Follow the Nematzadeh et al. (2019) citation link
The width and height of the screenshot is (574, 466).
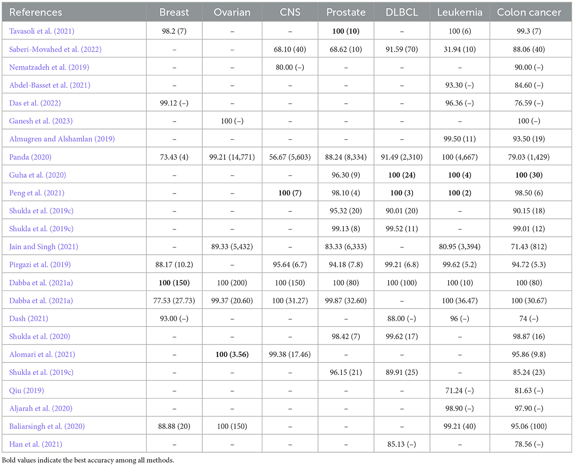pyautogui.click(x=49, y=67)
